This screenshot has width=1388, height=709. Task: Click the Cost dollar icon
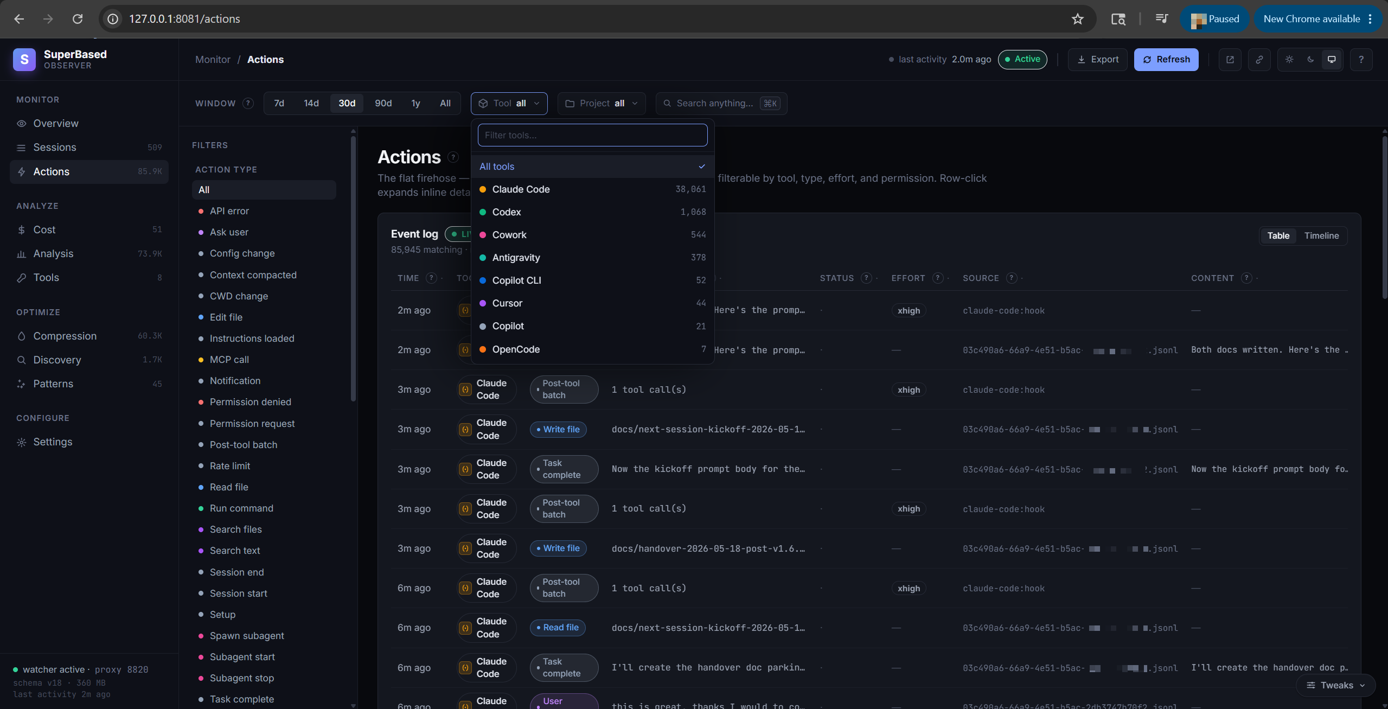pos(21,230)
